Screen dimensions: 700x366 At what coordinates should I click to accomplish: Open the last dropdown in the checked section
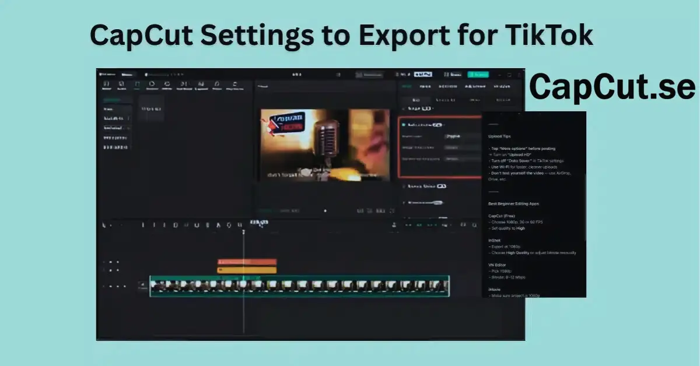462,159
